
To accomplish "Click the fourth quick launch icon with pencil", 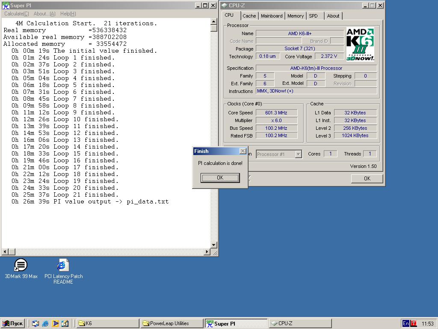I will [x=65, y=323].
